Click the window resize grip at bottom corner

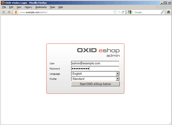click(x=170, y=123)
